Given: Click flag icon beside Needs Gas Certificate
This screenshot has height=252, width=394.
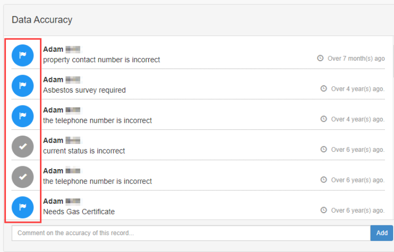Looking at the screenshot, I should (x=23, y=207).
